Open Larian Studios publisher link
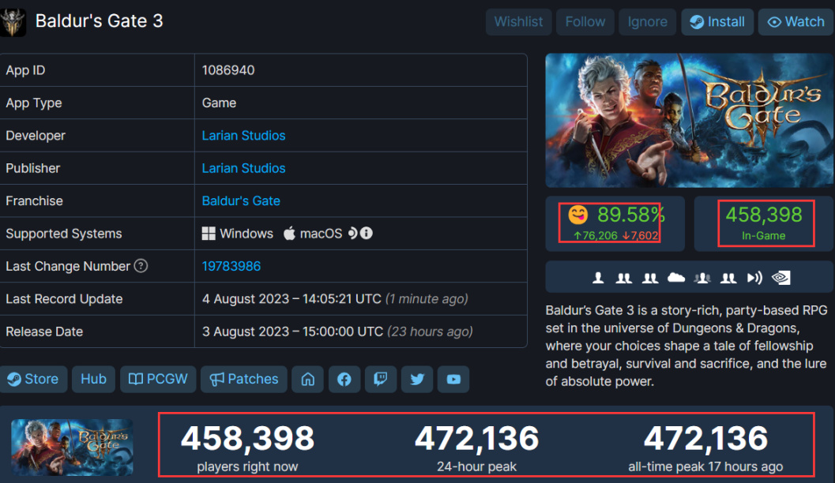The width and height of the screenshot is (835, 483). pos(243,168)
